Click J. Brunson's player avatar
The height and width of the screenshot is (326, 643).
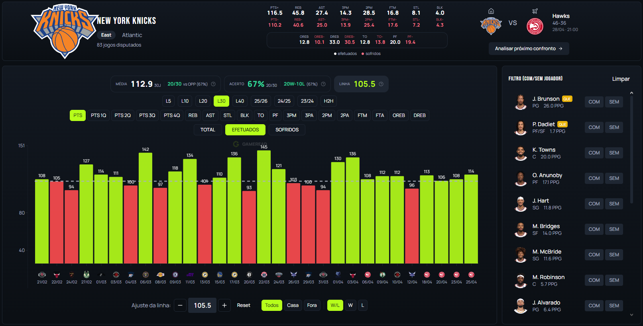[x=521, y=102]
